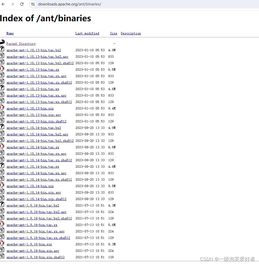Open apache-ant-1.10.13-bin.tar.bz2.sha512 link
The image size is (259, 264).
pyautogui.click(x=40, y=63)
